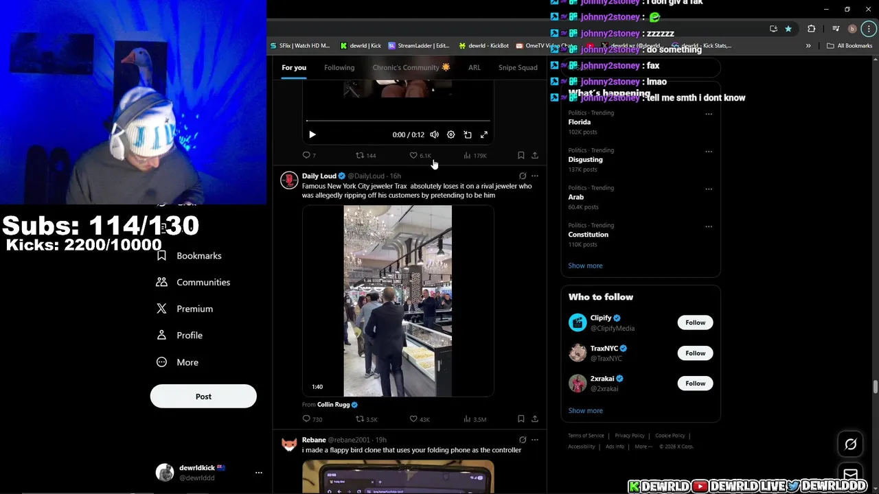Open Grok icon on Daily Loud post
This screenshot has width=879, height=494.
click(523, 176)
